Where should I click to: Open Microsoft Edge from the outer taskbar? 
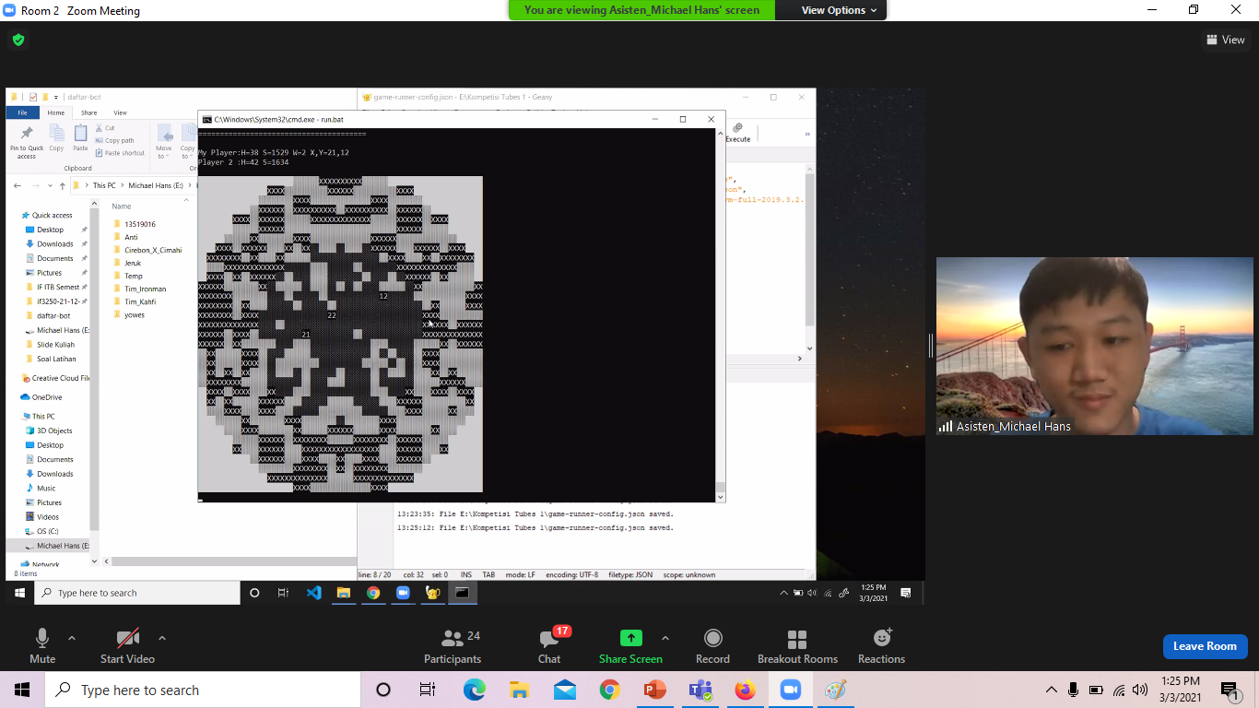pos(474,690)
